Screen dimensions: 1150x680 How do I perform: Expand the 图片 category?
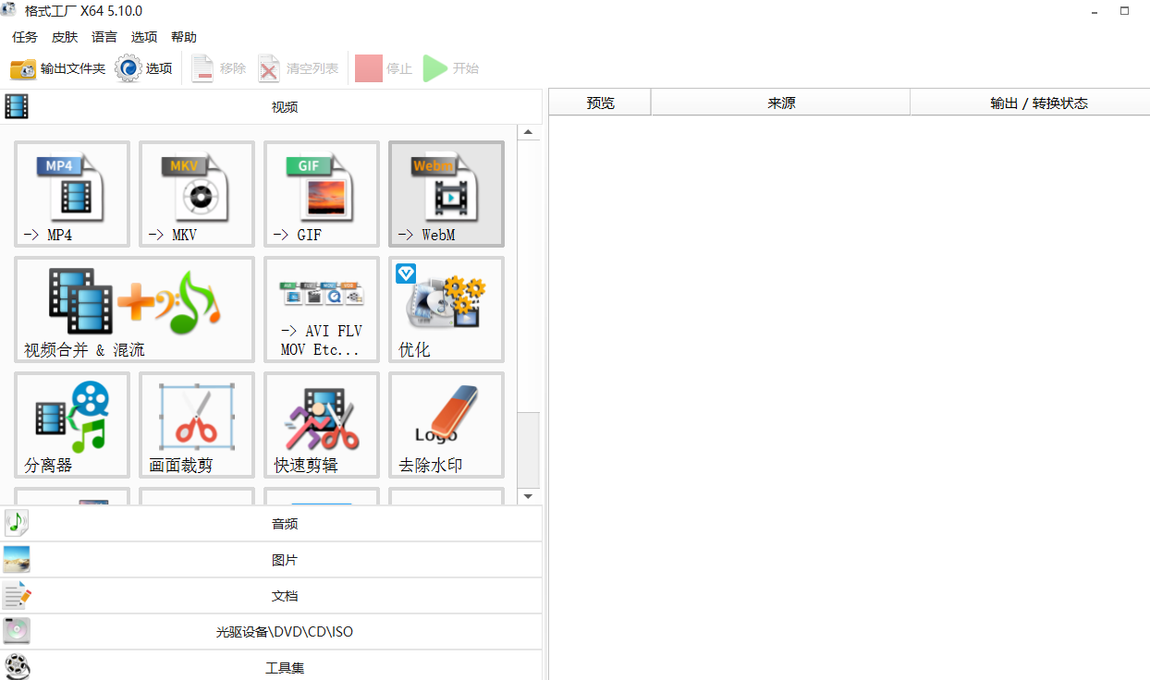pos(271,560)
